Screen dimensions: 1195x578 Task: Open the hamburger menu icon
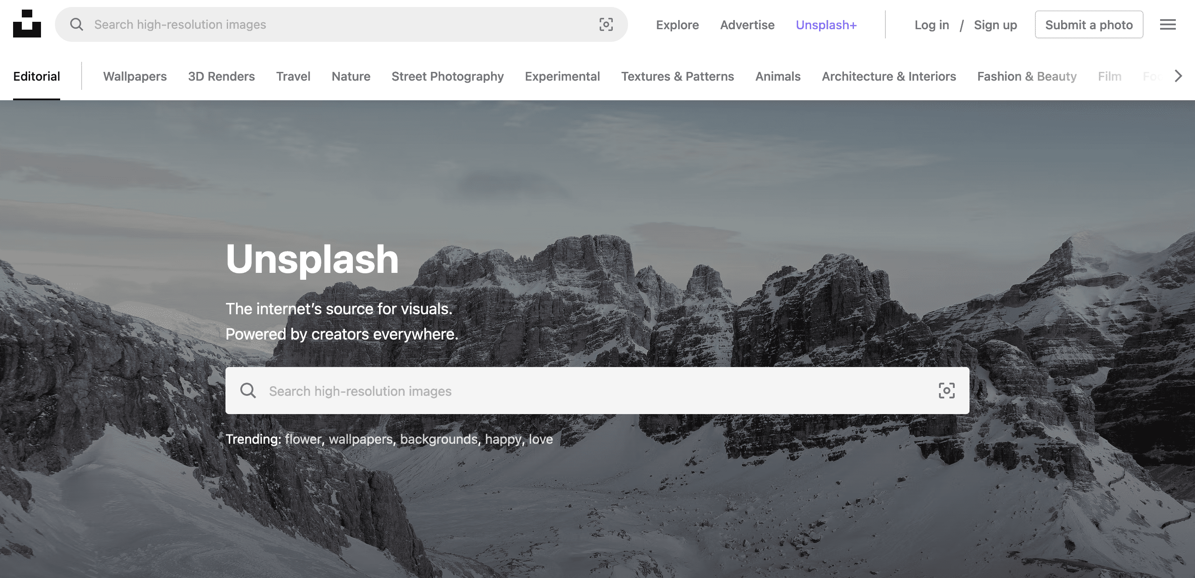click(1168, 24)
